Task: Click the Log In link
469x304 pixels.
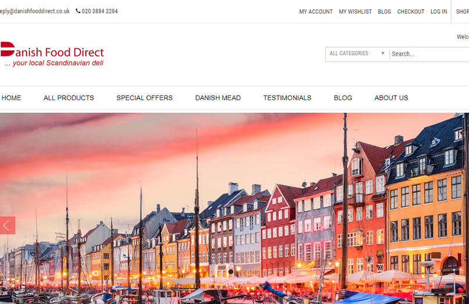Action: coord(439,12)
